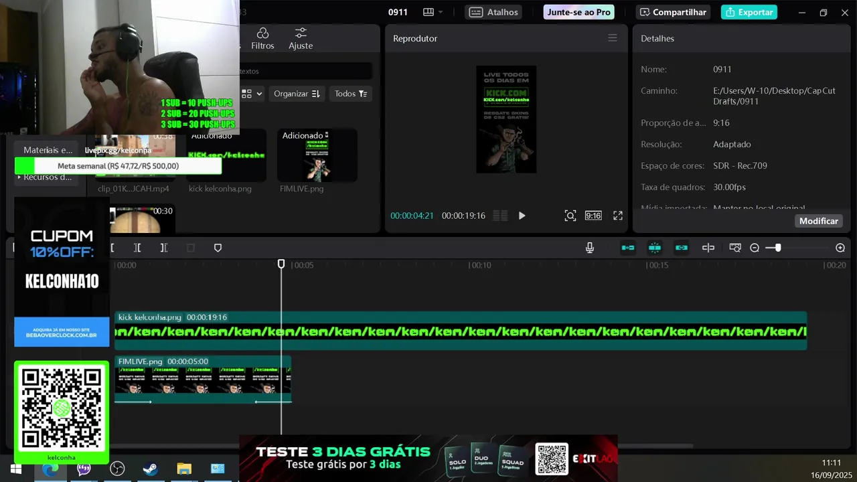Click Junte-se ao Pro button
Viewport: 857px width, 482px height.
pyautogui.click(x=578, y=12)
